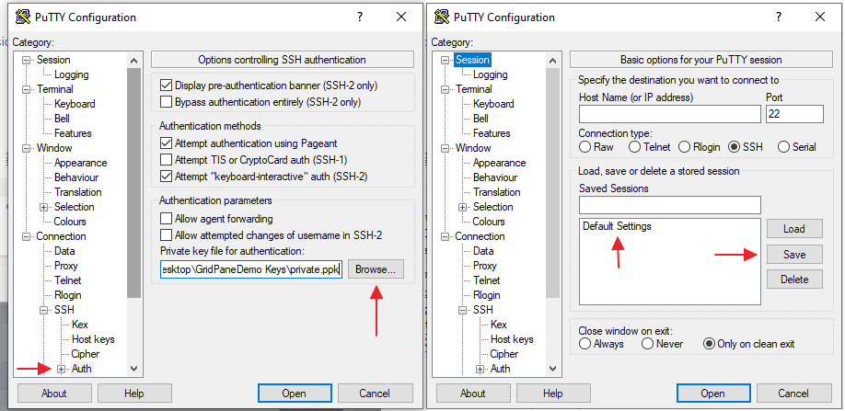Screen dimensions: 845x411
Task: Open Colours category in left window
Action: 70,222
